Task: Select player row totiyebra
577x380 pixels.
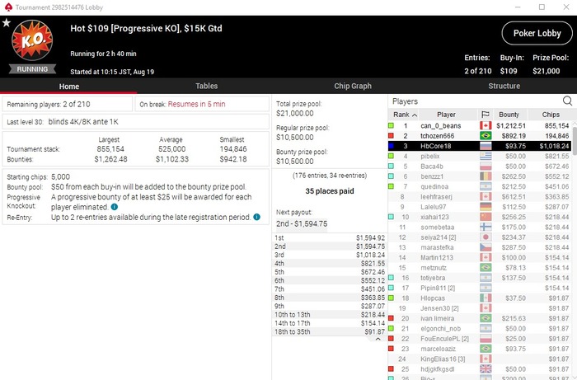Action: pyautogui.click(x=480, y=278)
